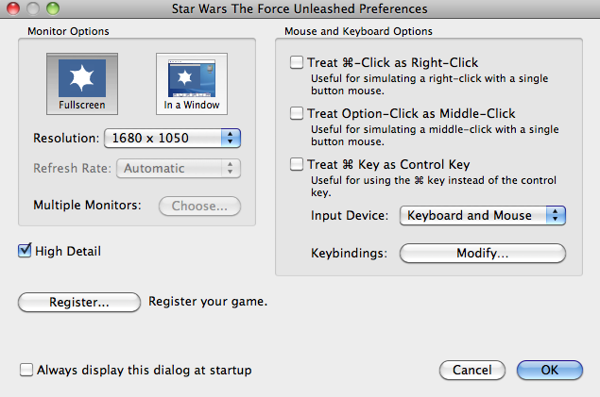
Task: Click the red close window button
Action: [x=13, y=8]
